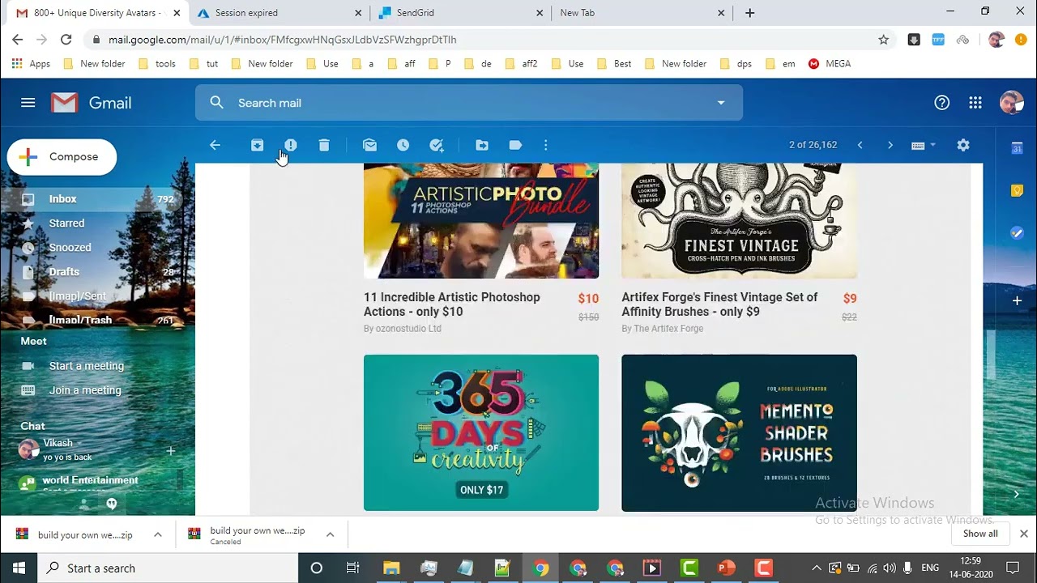Show search options dropdown
Screen dimensions: 1037x583
pyautogui.click(x=721, y=103)
